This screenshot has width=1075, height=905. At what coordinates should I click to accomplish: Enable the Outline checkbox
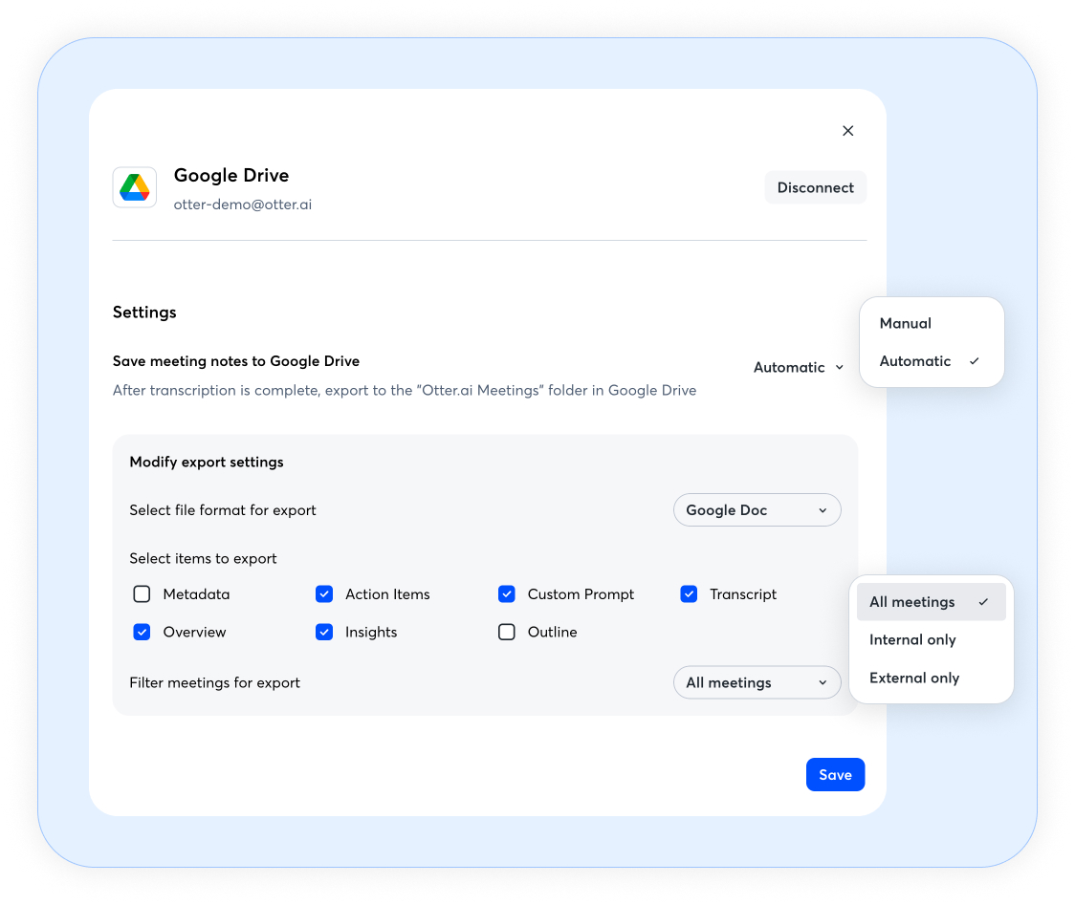[x=507, y=632]
